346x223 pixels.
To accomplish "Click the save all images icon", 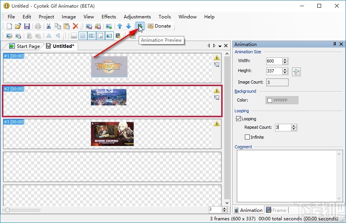I will [x=98, y=26].
